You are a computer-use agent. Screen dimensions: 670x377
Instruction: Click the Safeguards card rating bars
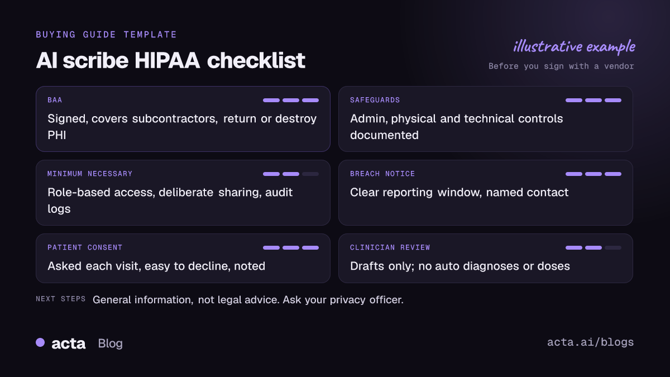pyautogui.click(x=594, y=101)
